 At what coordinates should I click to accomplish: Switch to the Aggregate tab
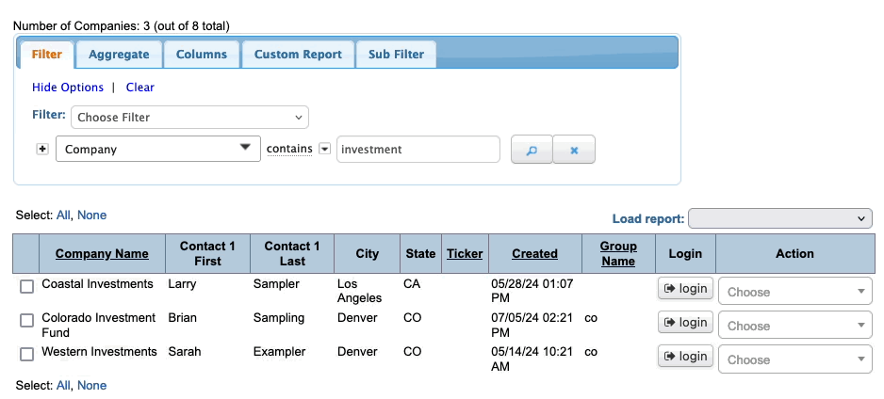pos(119,54)
